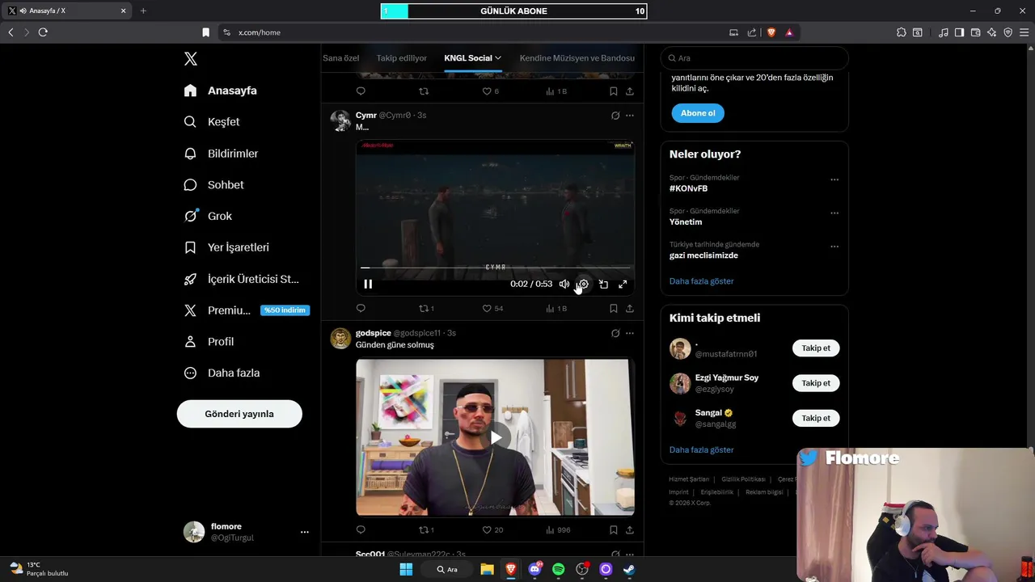Screen dimensions: 1035x582
Task: Open Anasayfa home page
Action: click(220, 91)
